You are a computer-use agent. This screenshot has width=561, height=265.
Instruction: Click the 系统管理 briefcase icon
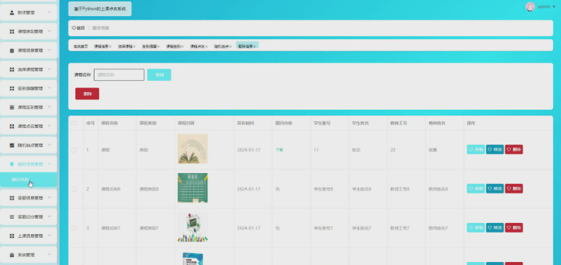point(12,255)
